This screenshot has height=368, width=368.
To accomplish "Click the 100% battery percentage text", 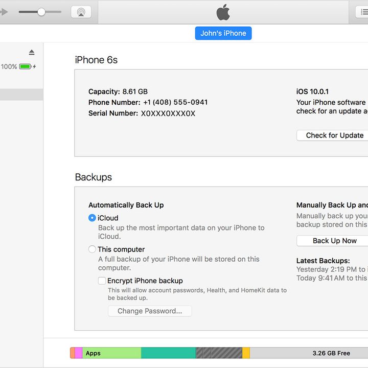I will coord(9,66).
